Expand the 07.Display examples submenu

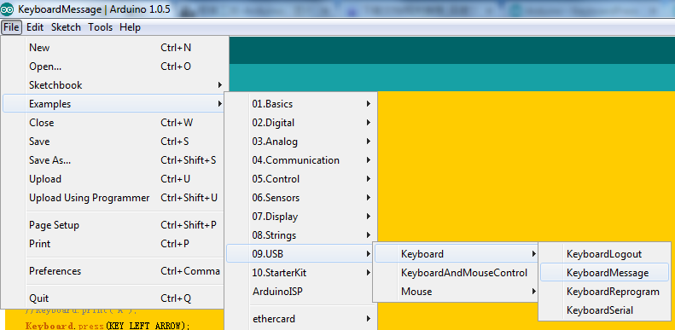pos(301,217)
